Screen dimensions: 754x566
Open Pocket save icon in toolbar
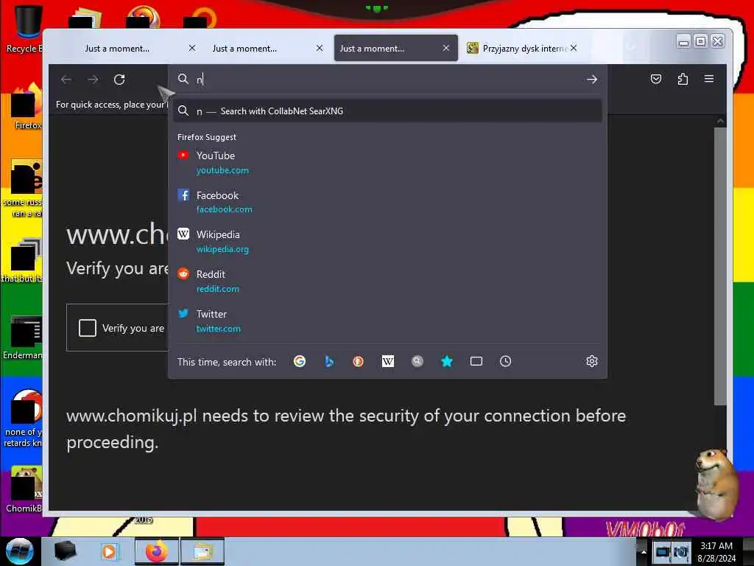656,79
